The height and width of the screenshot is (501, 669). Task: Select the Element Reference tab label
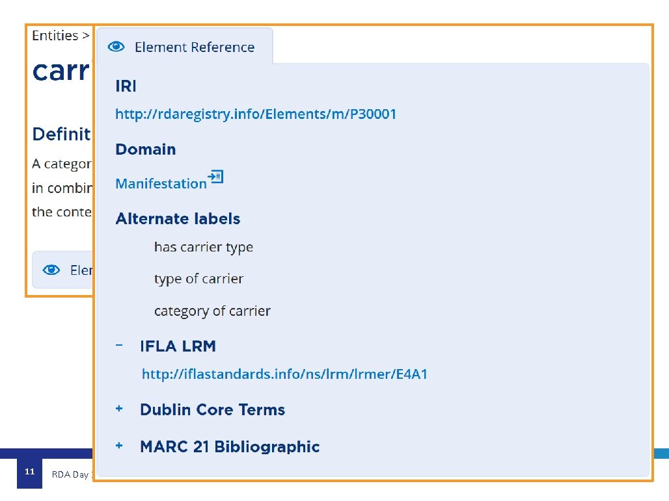click(194, 47)
